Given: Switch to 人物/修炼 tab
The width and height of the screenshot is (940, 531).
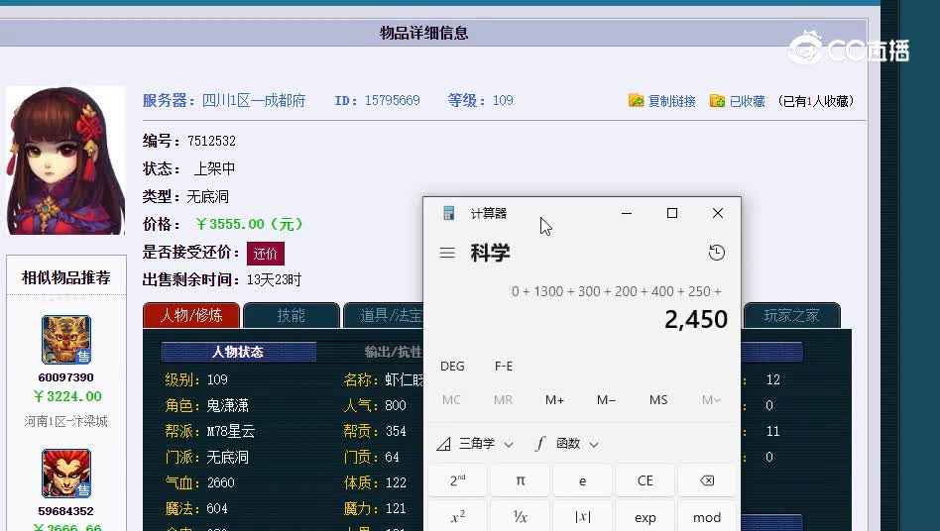Looking at the screenshot, I should click(191, 315).
